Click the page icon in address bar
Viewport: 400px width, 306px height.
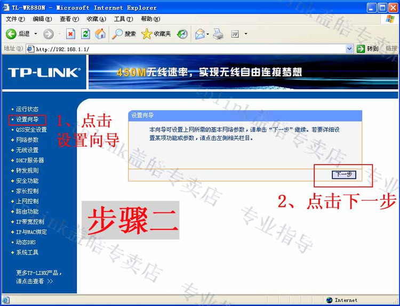coord(30,48)
